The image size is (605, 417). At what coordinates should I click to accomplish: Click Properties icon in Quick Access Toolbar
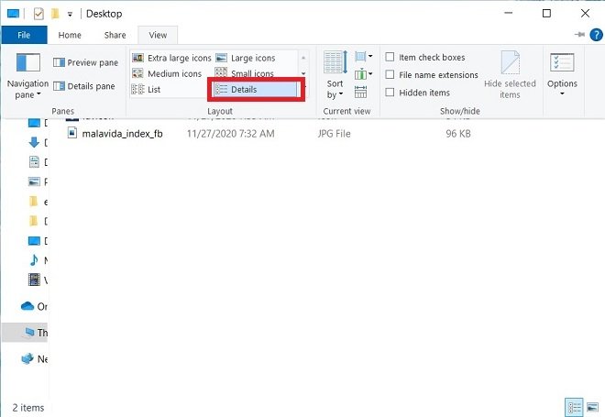38,14
